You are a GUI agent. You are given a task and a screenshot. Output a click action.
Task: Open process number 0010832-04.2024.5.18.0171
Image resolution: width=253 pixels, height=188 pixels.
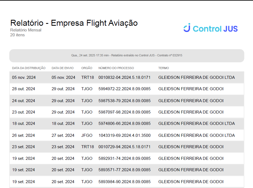point(124,77)
